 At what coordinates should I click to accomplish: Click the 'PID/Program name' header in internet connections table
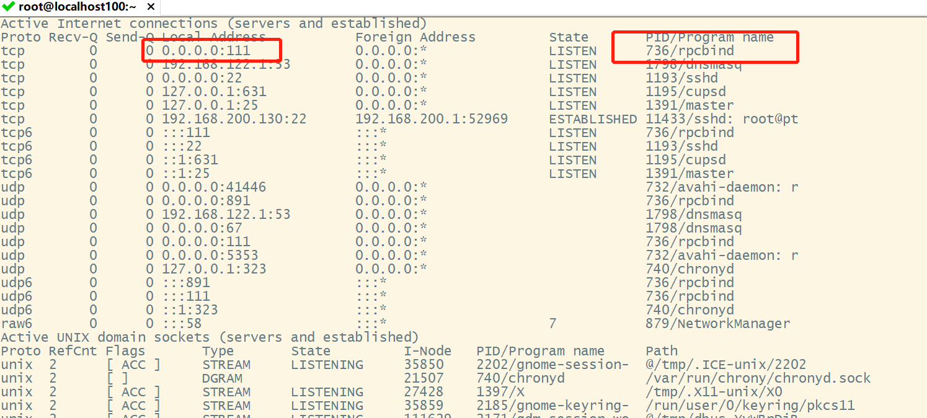pyautogui.click(x=710, y=37)
